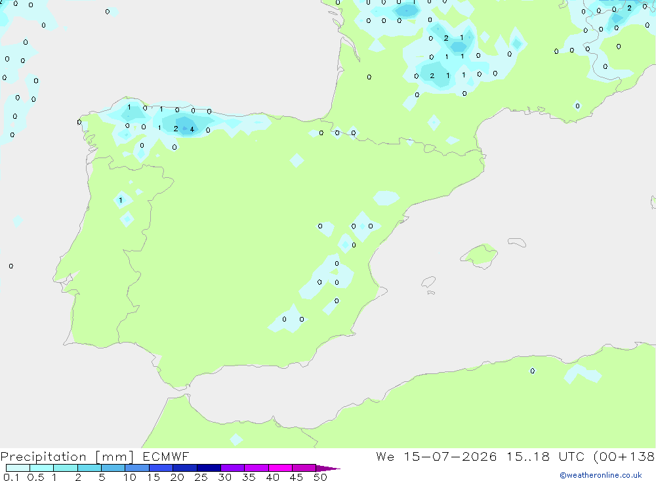Select the 5–10 mm legend swatch

pos(113,468)
